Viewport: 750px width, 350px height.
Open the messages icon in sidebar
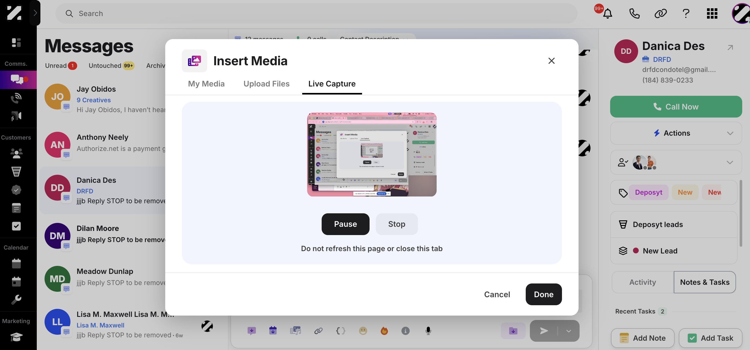click(18, 79)
